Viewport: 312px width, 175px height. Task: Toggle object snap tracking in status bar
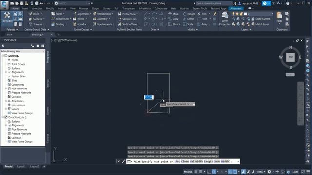(x=230, y=172)
